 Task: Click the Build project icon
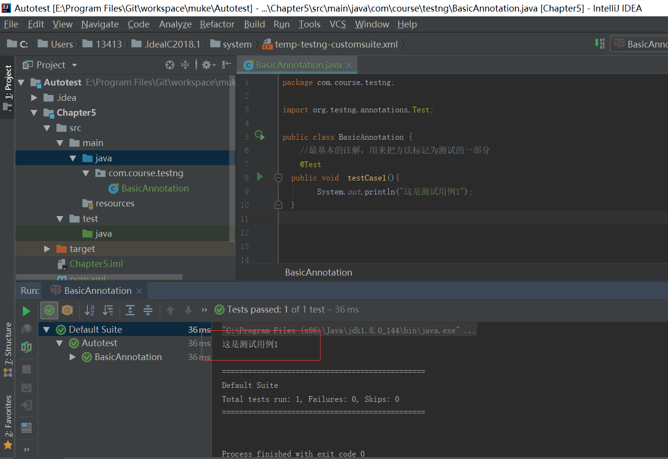[599, 44]
